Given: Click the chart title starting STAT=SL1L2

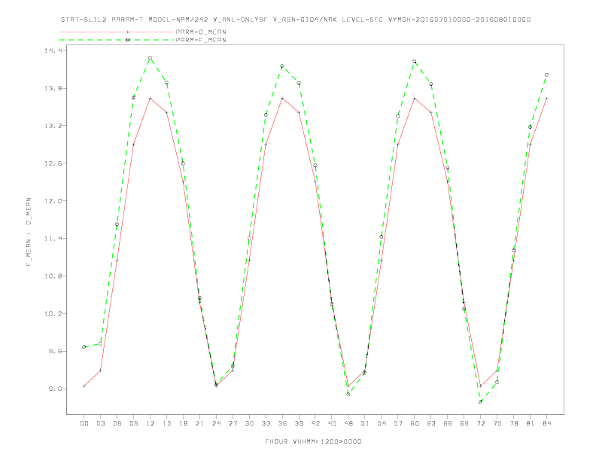Looking at the screenshot, I should coord(296,20).
